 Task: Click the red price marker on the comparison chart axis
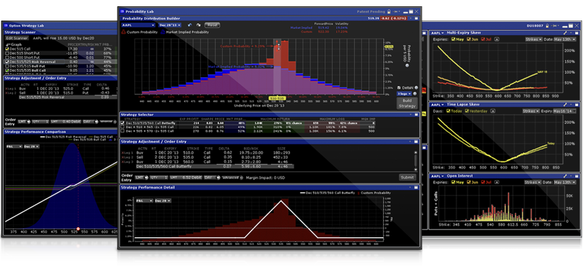pos(78,228)
